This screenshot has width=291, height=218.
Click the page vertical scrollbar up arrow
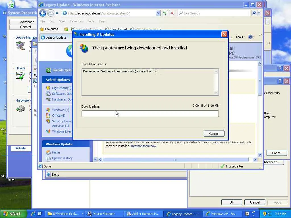(260, 63)
